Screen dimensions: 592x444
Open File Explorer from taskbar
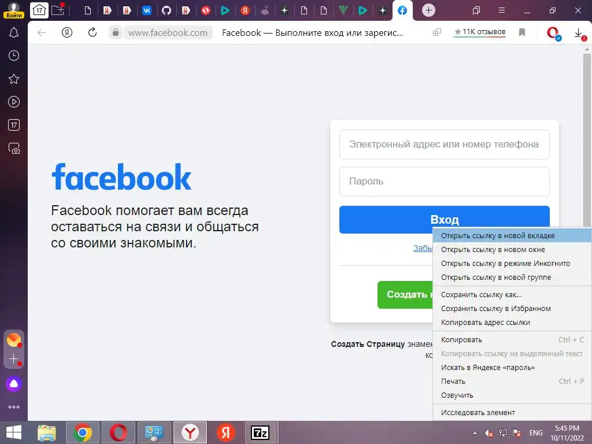(x=47, y=432)
